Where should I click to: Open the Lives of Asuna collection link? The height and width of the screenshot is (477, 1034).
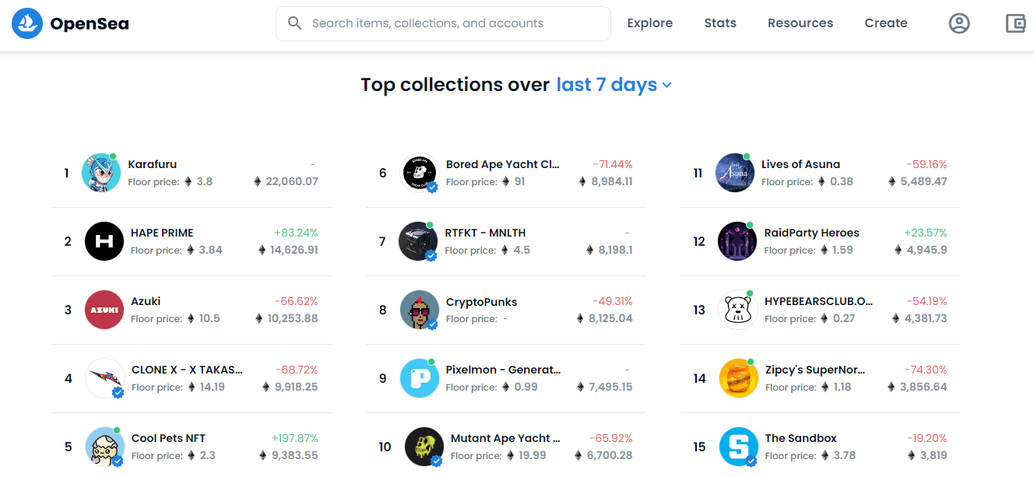coord(800,164)
